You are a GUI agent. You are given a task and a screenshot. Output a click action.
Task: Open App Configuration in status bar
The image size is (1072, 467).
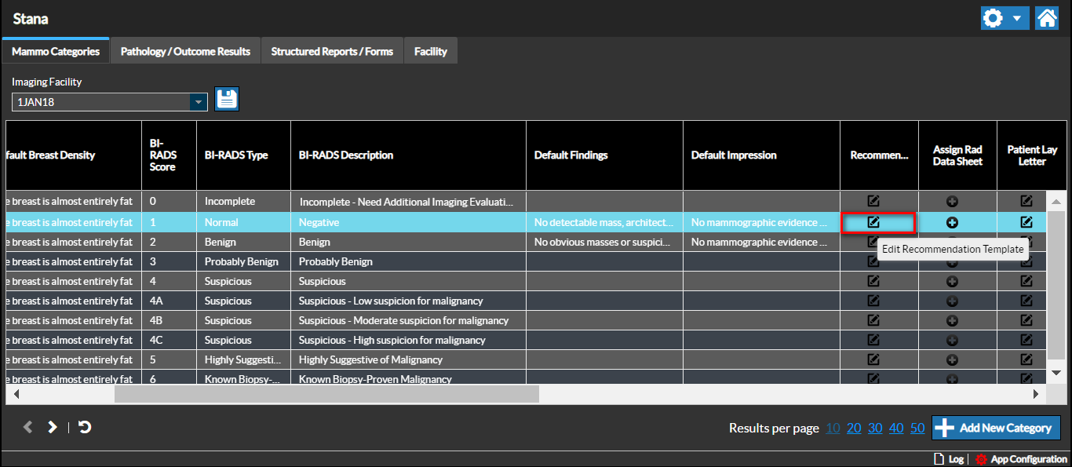tap(1021, 459)
